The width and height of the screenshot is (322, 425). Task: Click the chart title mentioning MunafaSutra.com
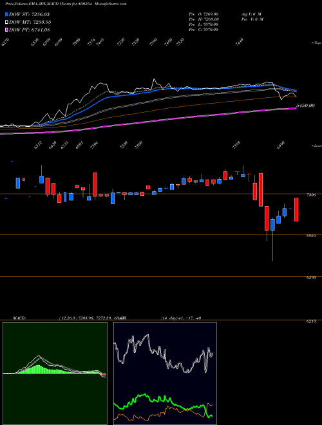click(66, 5)
